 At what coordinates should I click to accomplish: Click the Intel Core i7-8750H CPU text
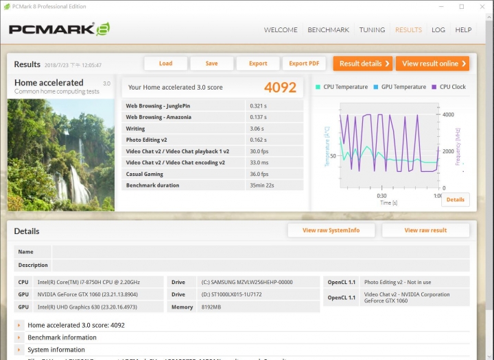pos(89,282)
